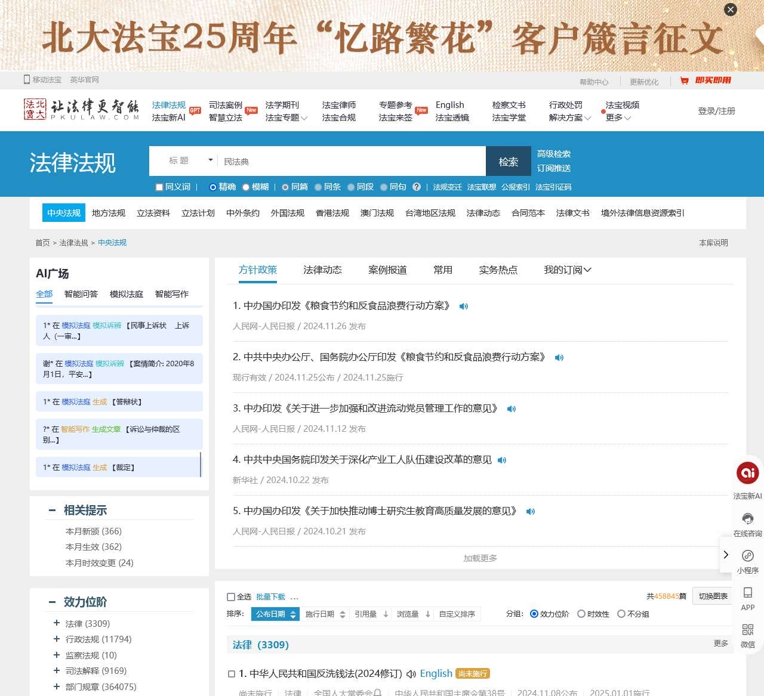Play audio for item 2 粮食节约 news
The height and width of the screenshot is (696, 764).
point(559,358)
